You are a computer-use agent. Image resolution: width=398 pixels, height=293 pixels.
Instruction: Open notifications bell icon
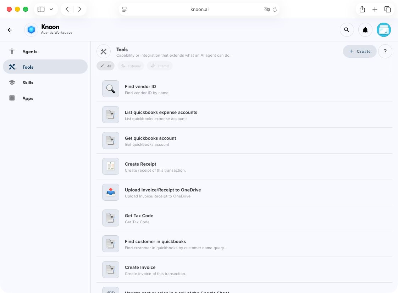click(x=365, y=30)
